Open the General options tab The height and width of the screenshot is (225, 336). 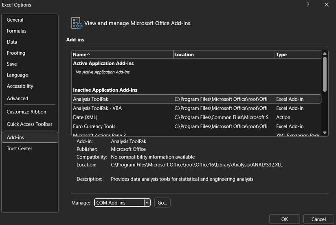15,20
